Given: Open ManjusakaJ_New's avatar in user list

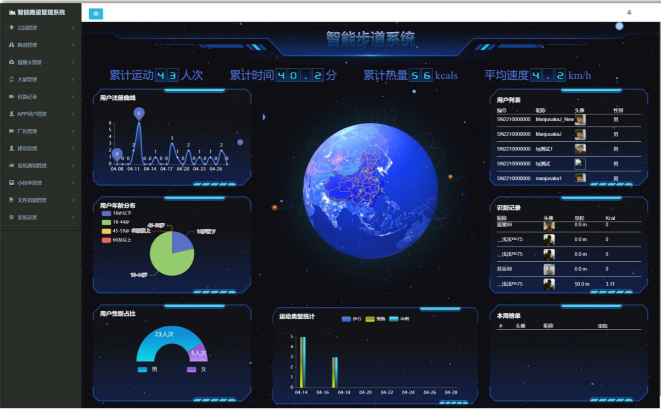Looking at the screenshot, I should [579, 119].
